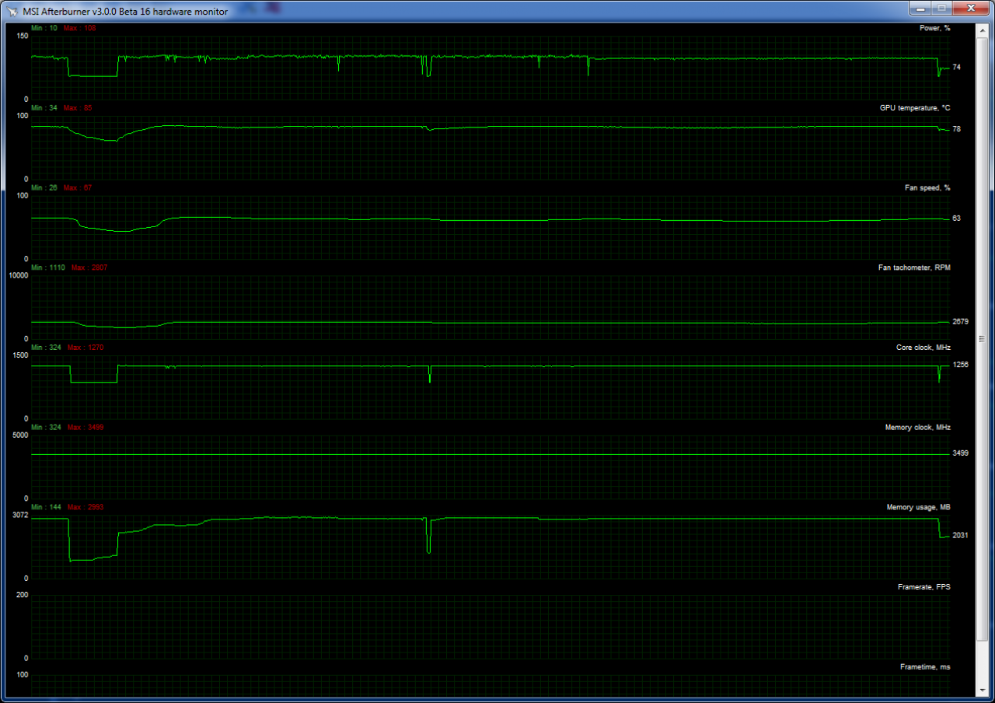995x703 pixels.
Task: Click the current GPU temperature value 78
Action: (x=957, y=129)
